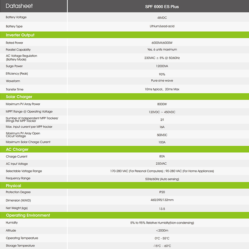Select the 'Pure sine wave' value
This screenshot has height=249, width=249.
(162, 81)
